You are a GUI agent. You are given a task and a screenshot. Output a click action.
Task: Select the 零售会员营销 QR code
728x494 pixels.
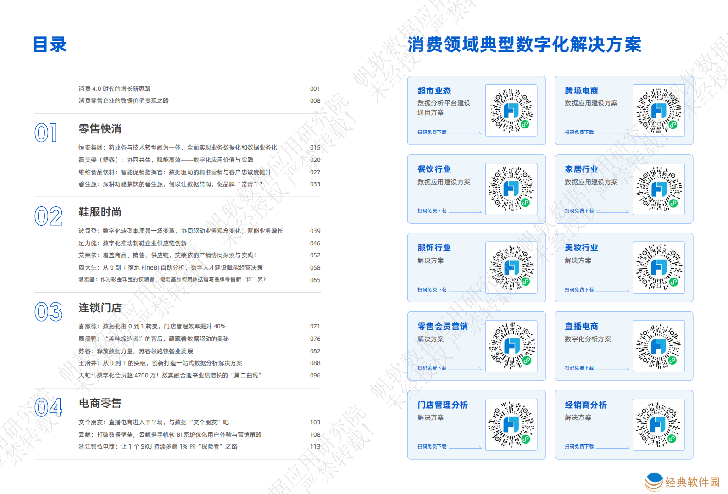coord(511,346)
